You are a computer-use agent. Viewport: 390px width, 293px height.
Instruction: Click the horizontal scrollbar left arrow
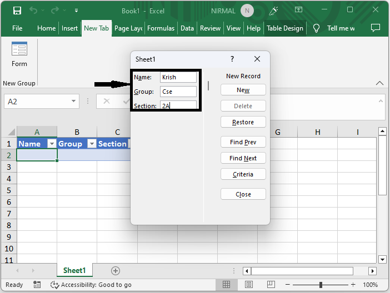tap(247, 271)
